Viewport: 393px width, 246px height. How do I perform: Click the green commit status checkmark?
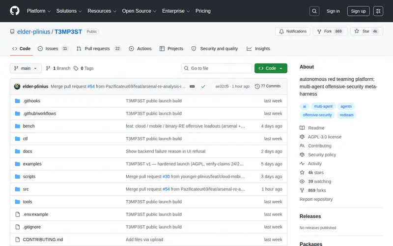pyautogui.click(x=203, y=87)
